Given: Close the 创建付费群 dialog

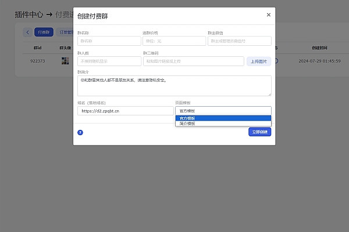Looking at the screenshot, I should click(x=268, y=15).
